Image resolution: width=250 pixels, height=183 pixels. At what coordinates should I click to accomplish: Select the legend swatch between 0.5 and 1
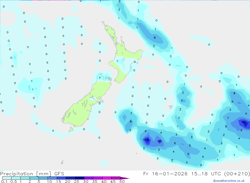pyautogui.click(x=16, y=178)
